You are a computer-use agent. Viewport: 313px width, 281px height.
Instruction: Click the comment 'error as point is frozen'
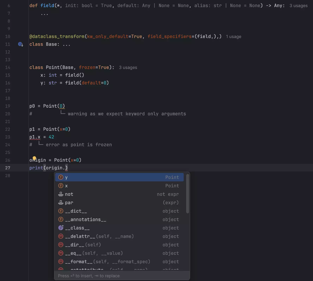click(79, 145)
